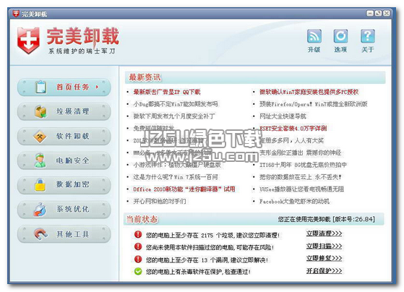This screenshot has width=404, height=292.
Task: Click the person icon on 电脑安全
Action: coord(40,160)
